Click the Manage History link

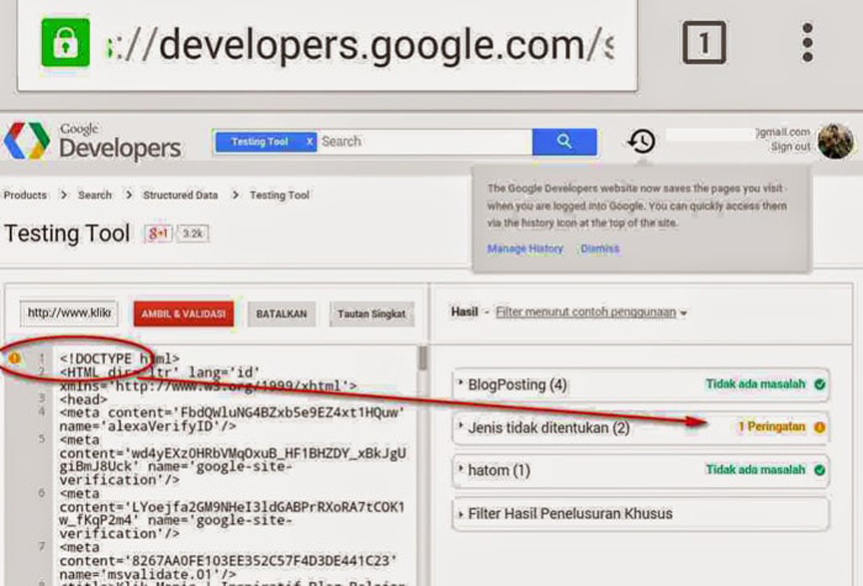(x=525, y=249)
